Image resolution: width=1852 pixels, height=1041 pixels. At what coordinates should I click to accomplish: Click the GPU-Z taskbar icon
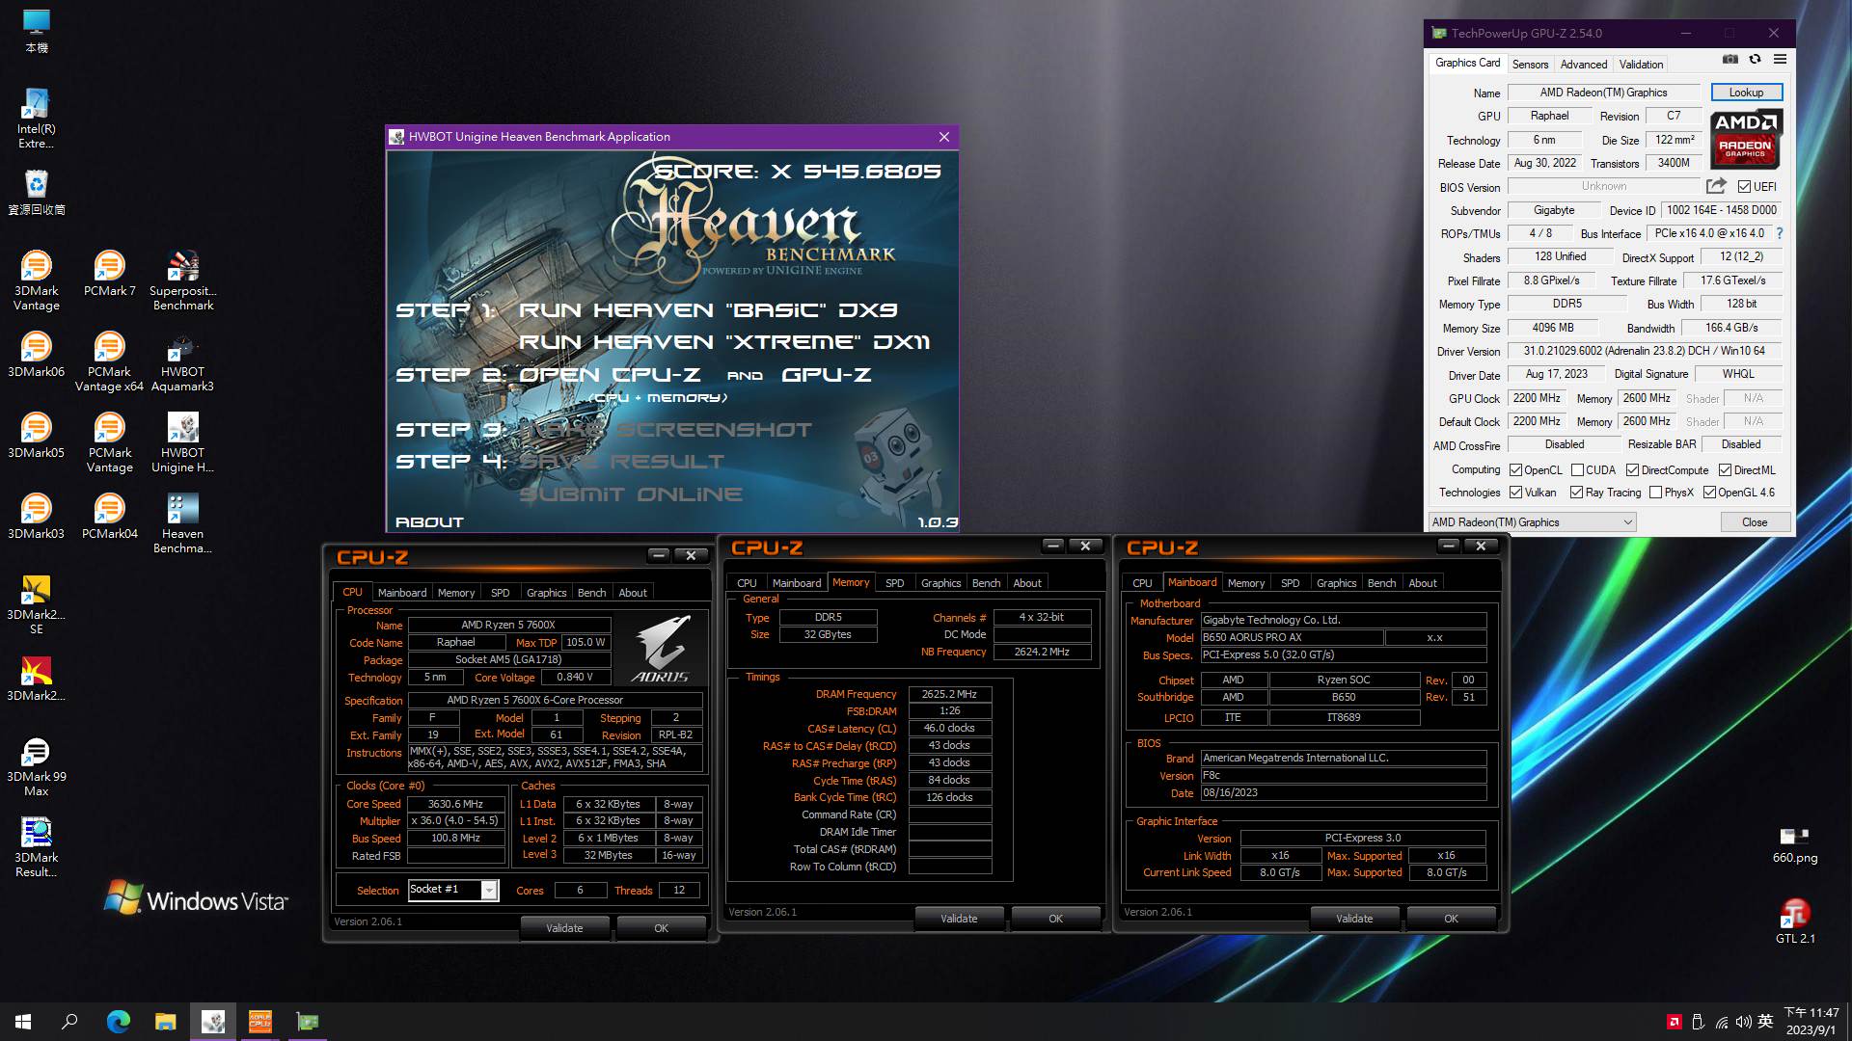tap(307, 1022)
